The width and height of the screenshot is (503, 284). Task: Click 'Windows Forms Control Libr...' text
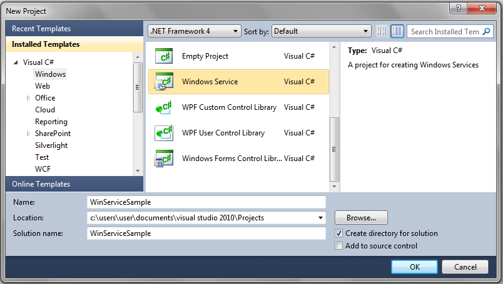click(x=232, y=159)
